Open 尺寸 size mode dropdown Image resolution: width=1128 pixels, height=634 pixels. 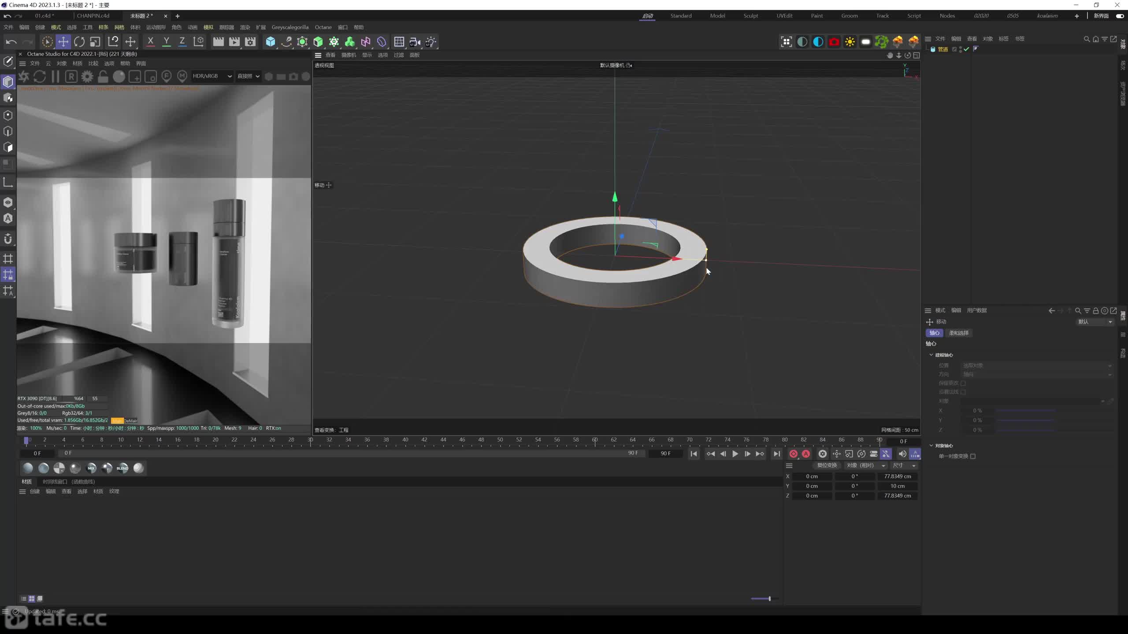point(904,465)
